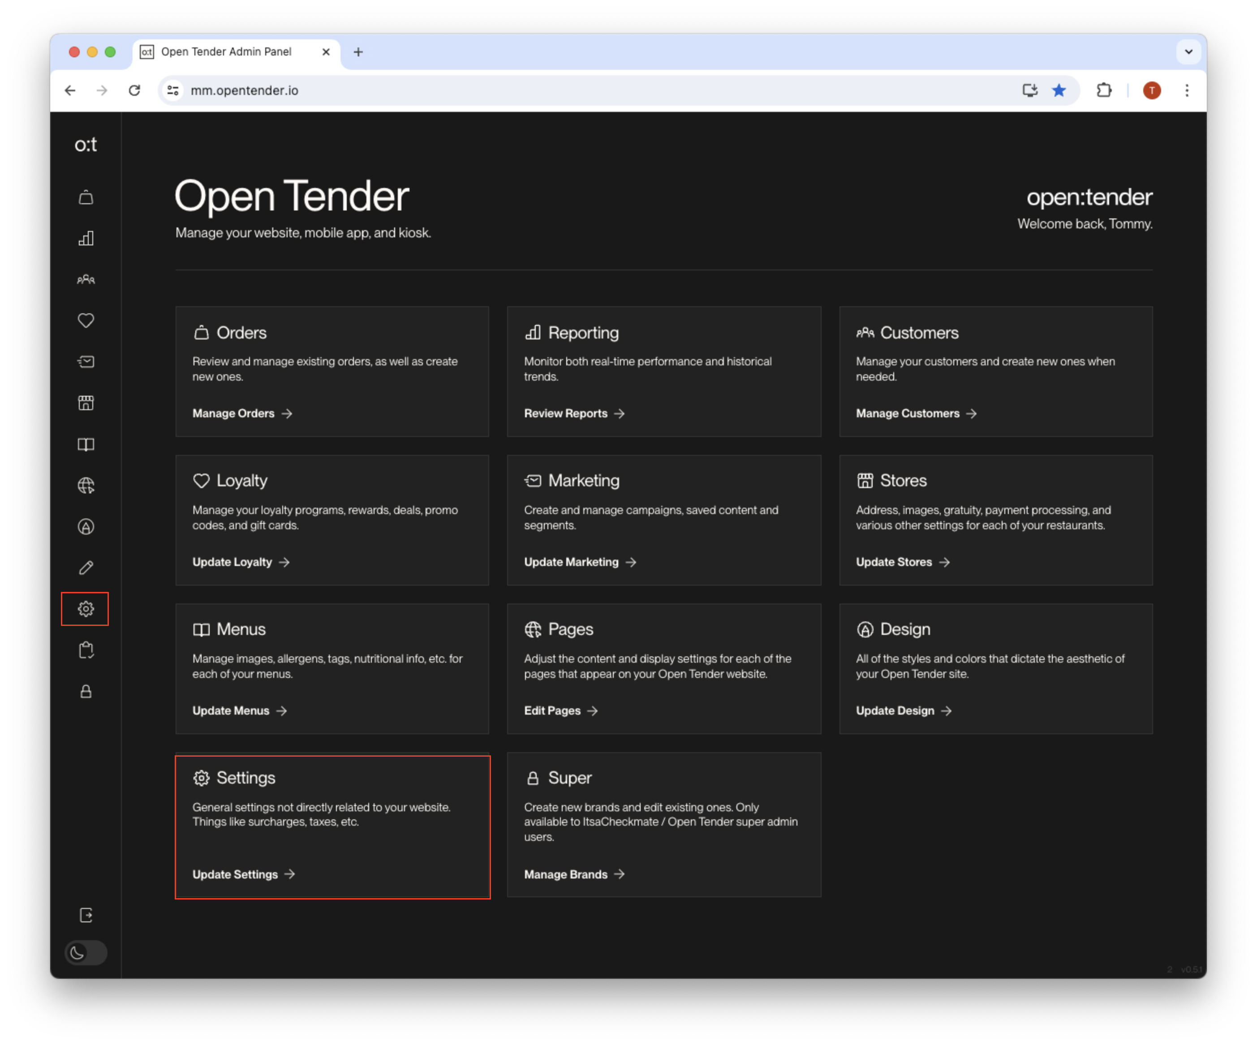Open Customers via sidebar people icon

(86, 279)
